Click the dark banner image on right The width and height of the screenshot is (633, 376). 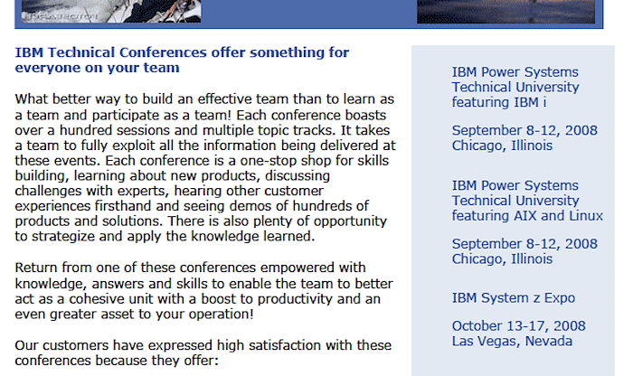[x=505, y=11]
